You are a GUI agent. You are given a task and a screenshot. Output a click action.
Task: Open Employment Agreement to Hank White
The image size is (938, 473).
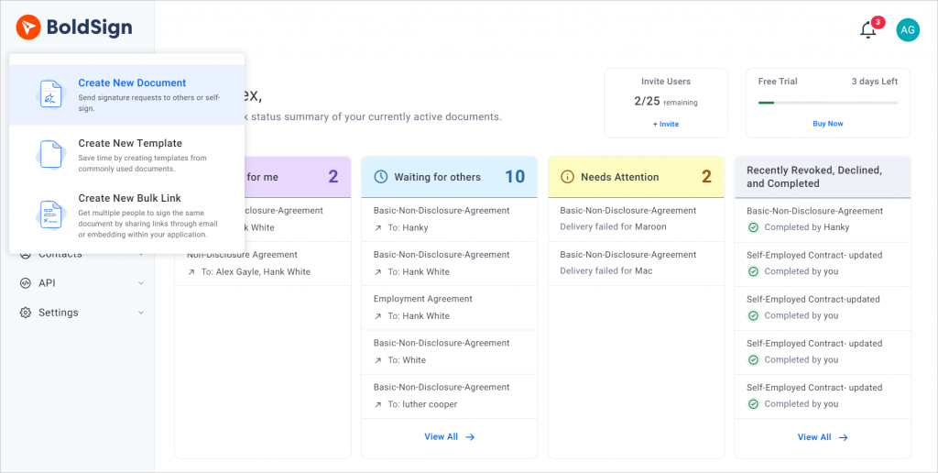[x=423, y=299]
